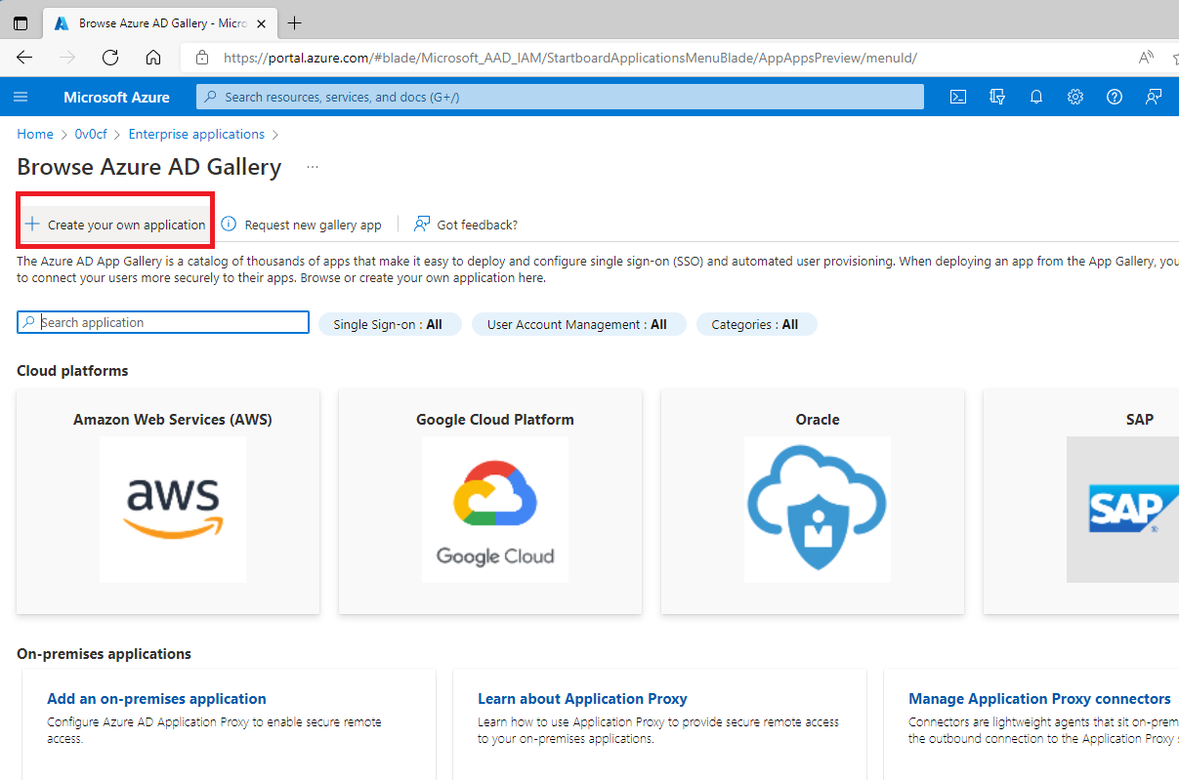Screen dimensions: 1179x780
Task: Open the Azure portal hamburger menu
Action: [21, 97]
